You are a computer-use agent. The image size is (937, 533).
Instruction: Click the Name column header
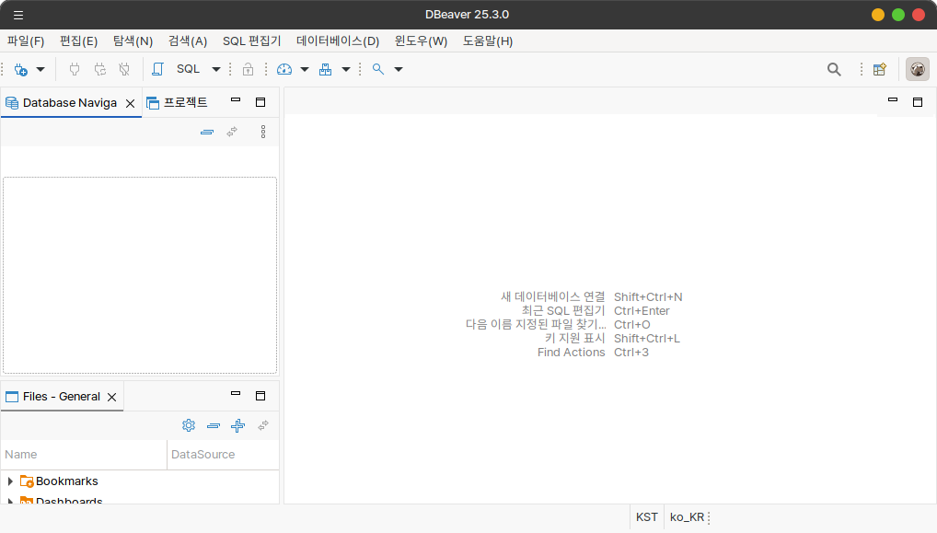[x=84, y=455]
